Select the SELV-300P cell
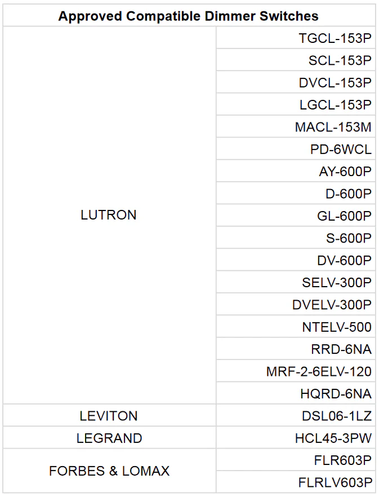Image resolution: width=379 pixels, height=496 pixels. [x=337, y=282]
